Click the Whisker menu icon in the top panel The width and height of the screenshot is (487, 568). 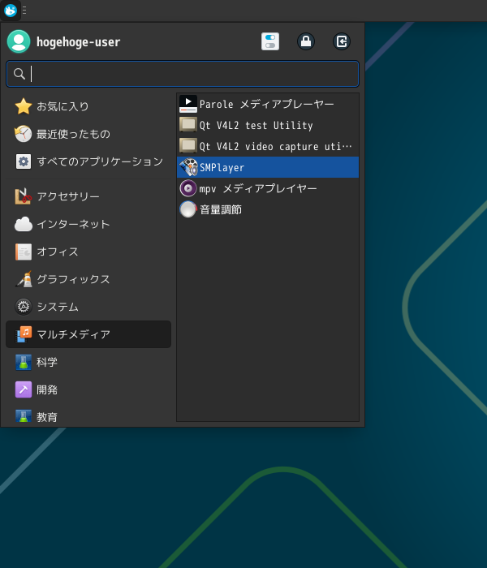(11, 11)
